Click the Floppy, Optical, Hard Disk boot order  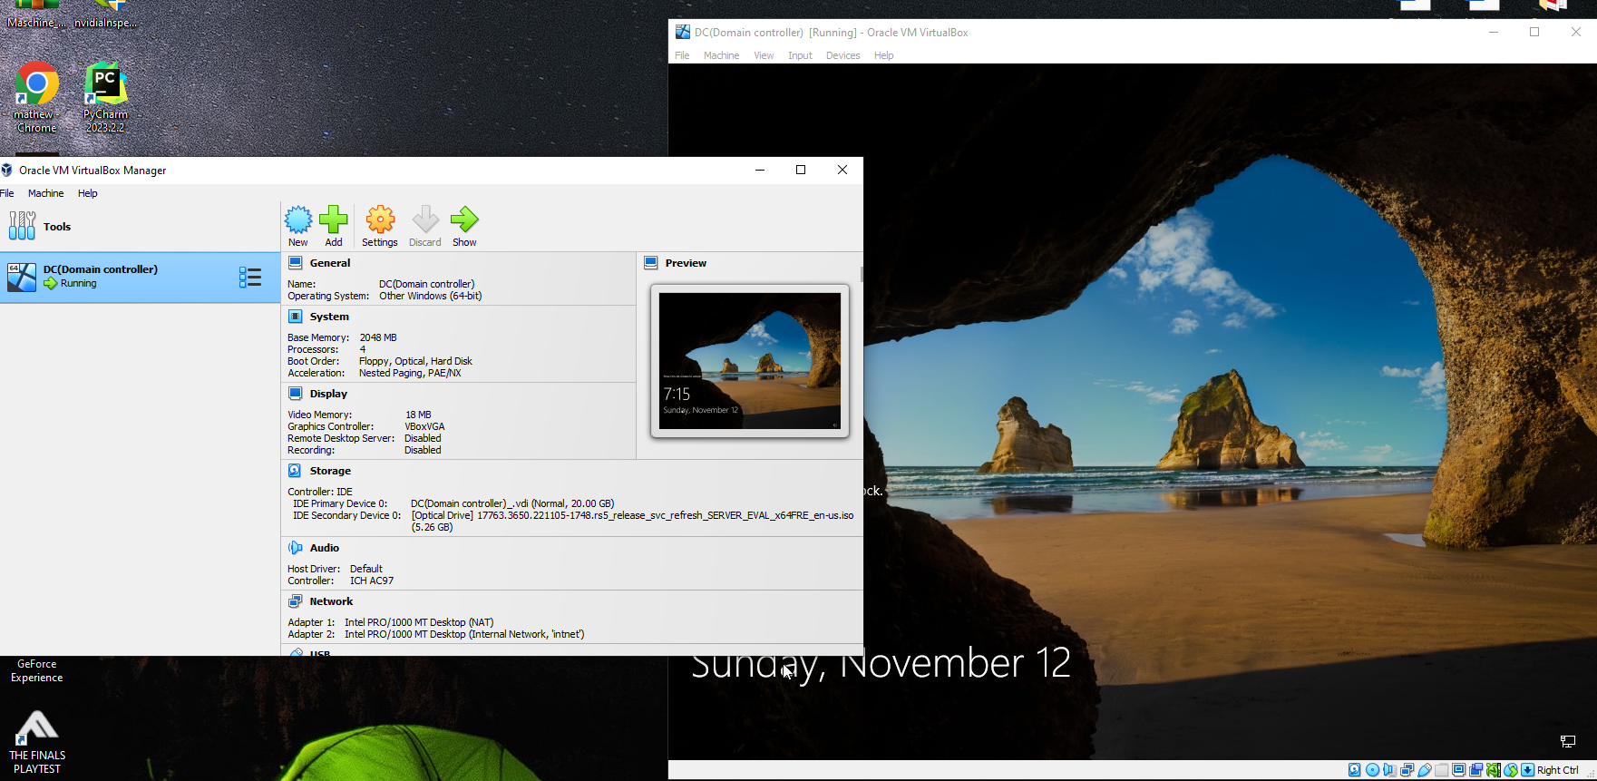pos(415,361)
